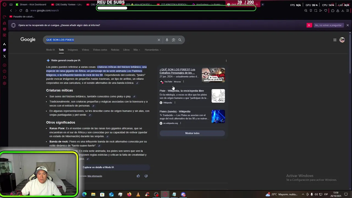
Task: Start voice search with microphone icon
Action: [167, 40]
